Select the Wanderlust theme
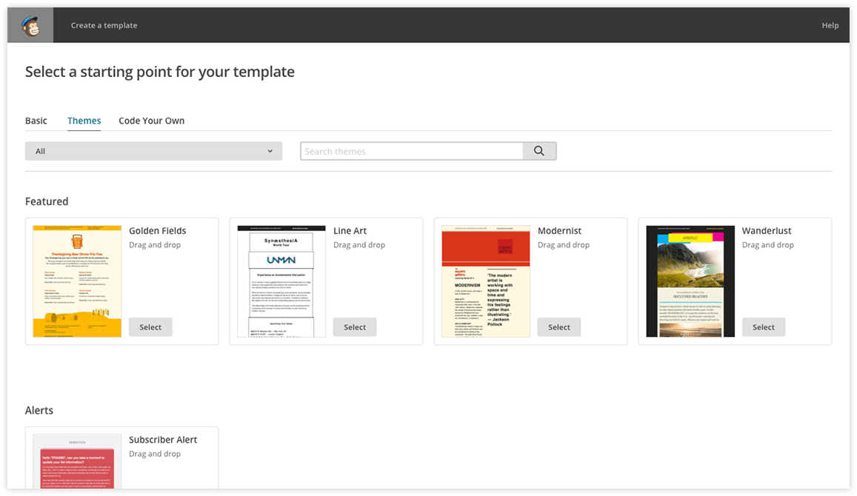Screen dimensions: 857x496 tap(764, 327)
